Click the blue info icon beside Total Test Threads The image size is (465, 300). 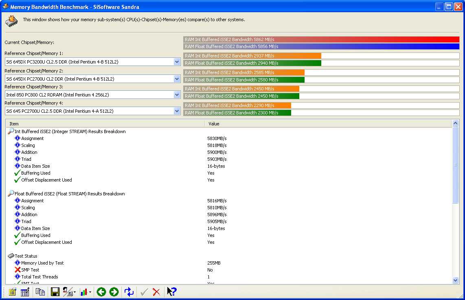click(x=18, y=276)
